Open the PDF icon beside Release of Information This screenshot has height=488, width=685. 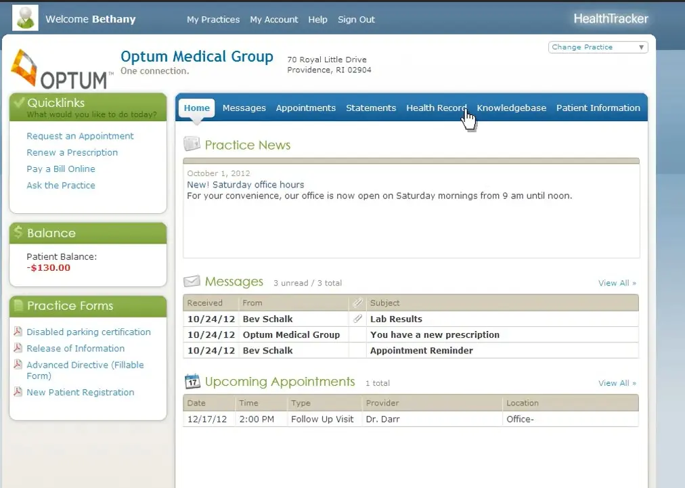click(x=18, y=349)
